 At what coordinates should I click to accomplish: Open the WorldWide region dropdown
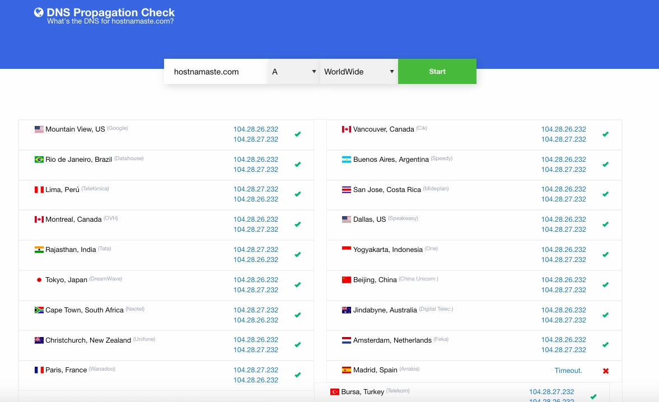pyautogui.click(x=359, y=72)
